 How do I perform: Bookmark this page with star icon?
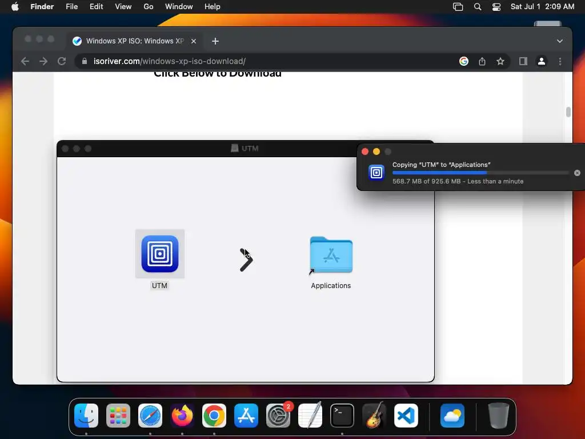[x=500, y=61]
